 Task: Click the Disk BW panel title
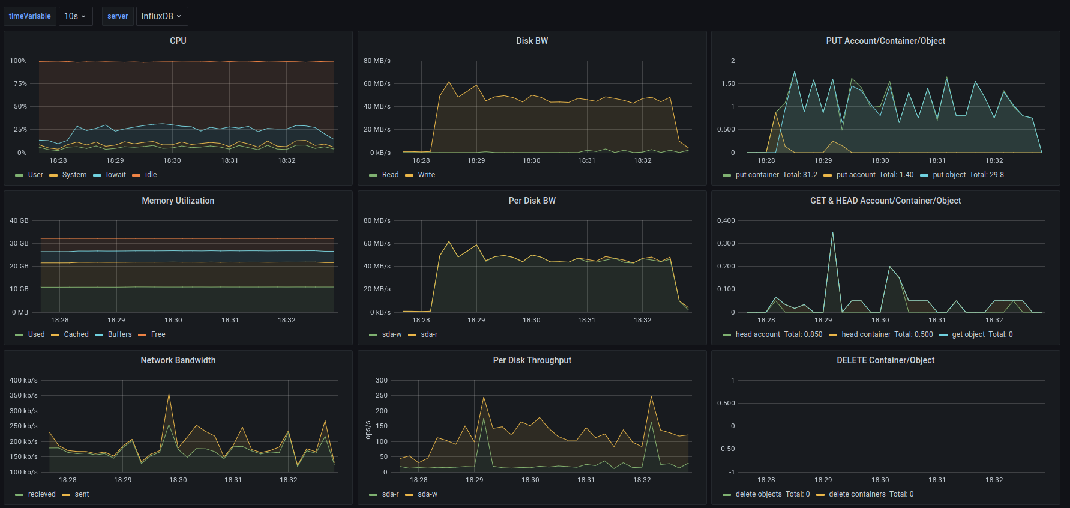pyautogui.click(x=532, y=41)
